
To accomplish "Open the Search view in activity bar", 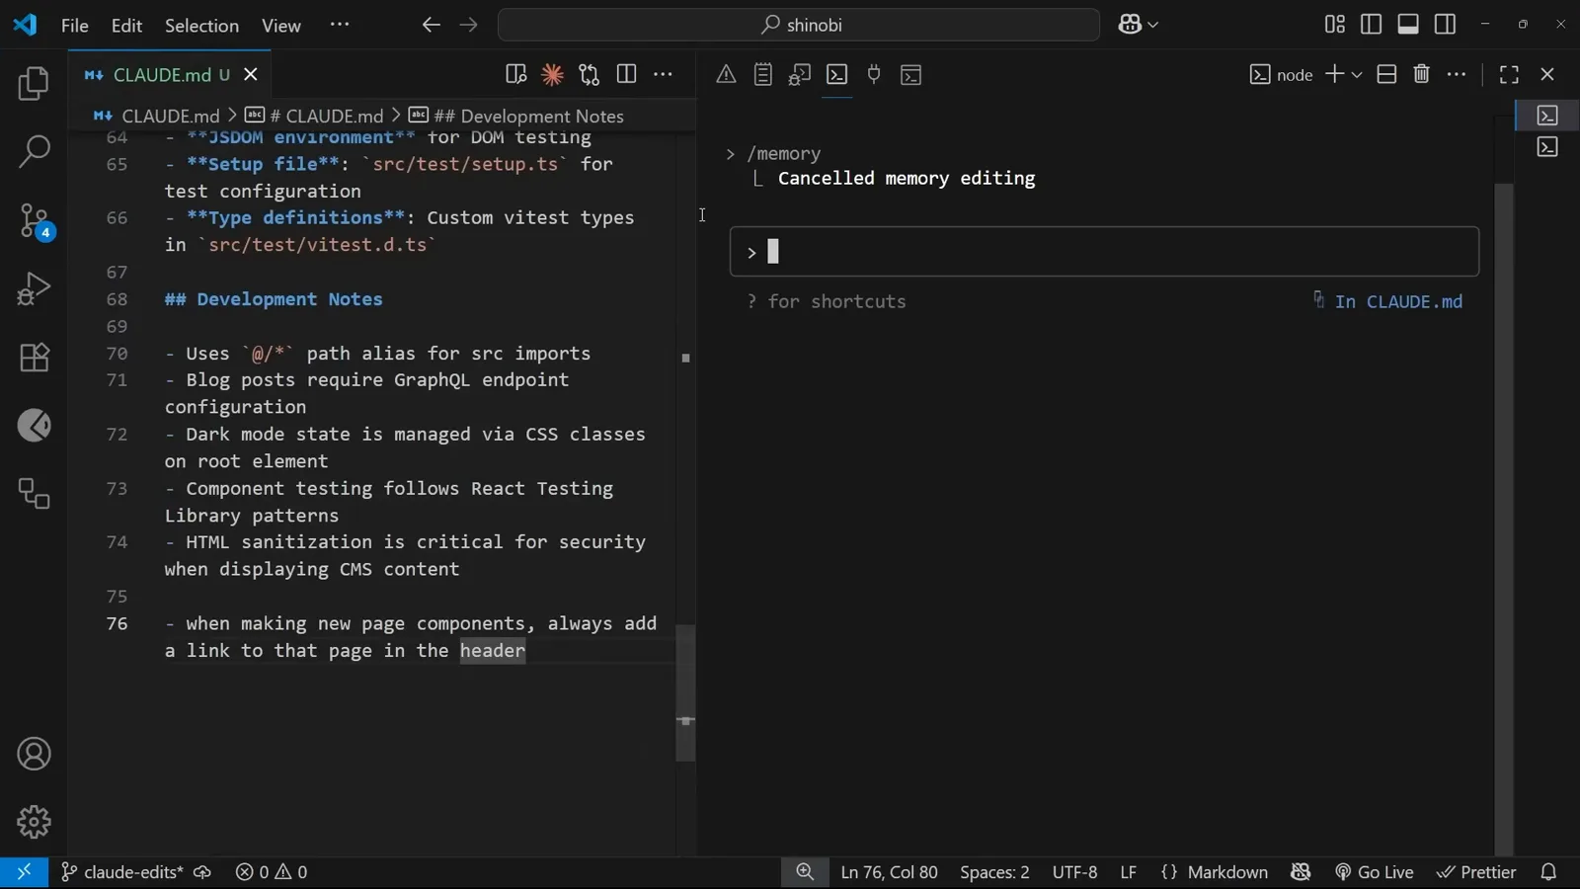I will (34, 152).
